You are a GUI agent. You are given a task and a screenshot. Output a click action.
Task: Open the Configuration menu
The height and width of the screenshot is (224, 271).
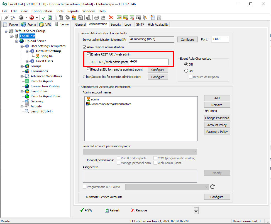pos(42,11)
